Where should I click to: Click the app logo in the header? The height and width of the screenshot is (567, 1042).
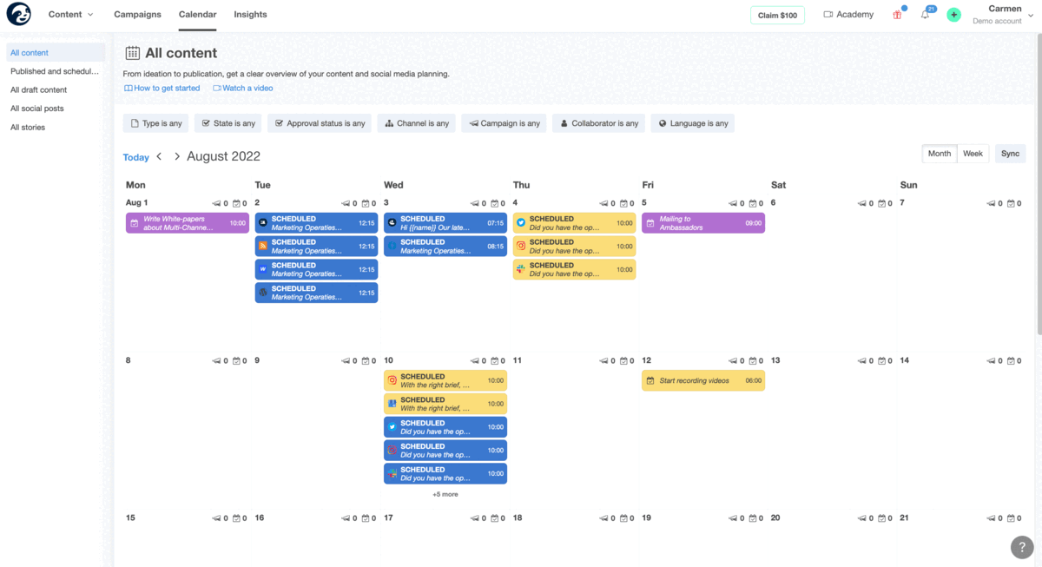[18, 15]
